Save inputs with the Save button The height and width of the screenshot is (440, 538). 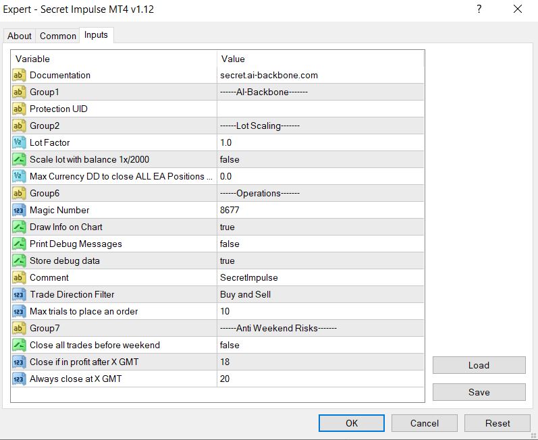(479, 392)
